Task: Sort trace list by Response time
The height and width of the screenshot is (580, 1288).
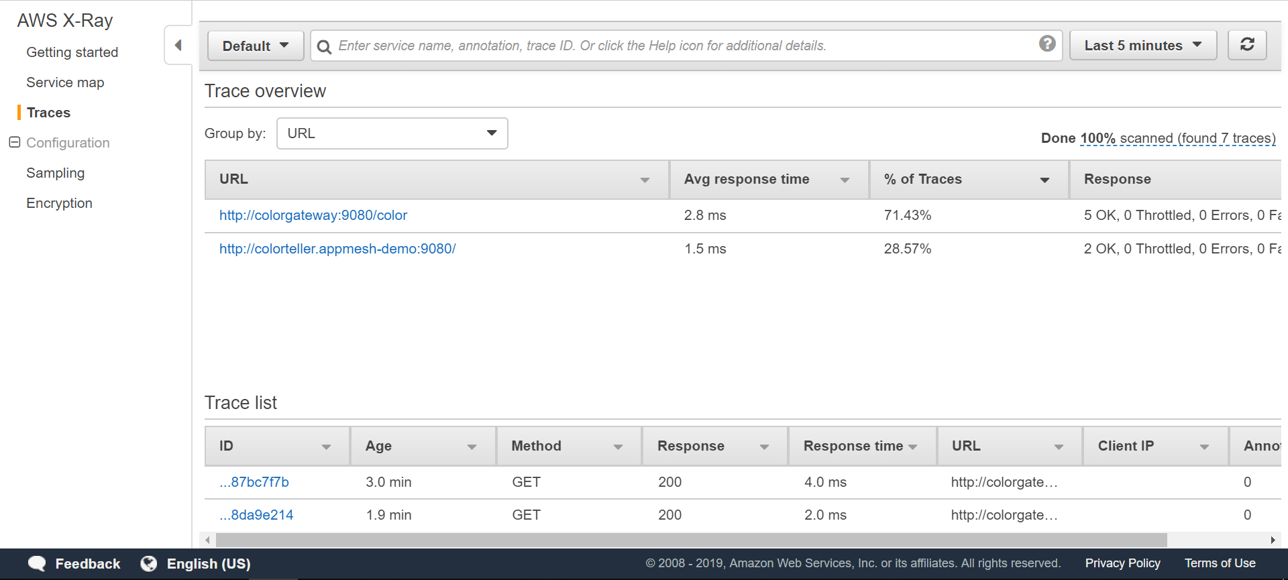Action: 912,447
